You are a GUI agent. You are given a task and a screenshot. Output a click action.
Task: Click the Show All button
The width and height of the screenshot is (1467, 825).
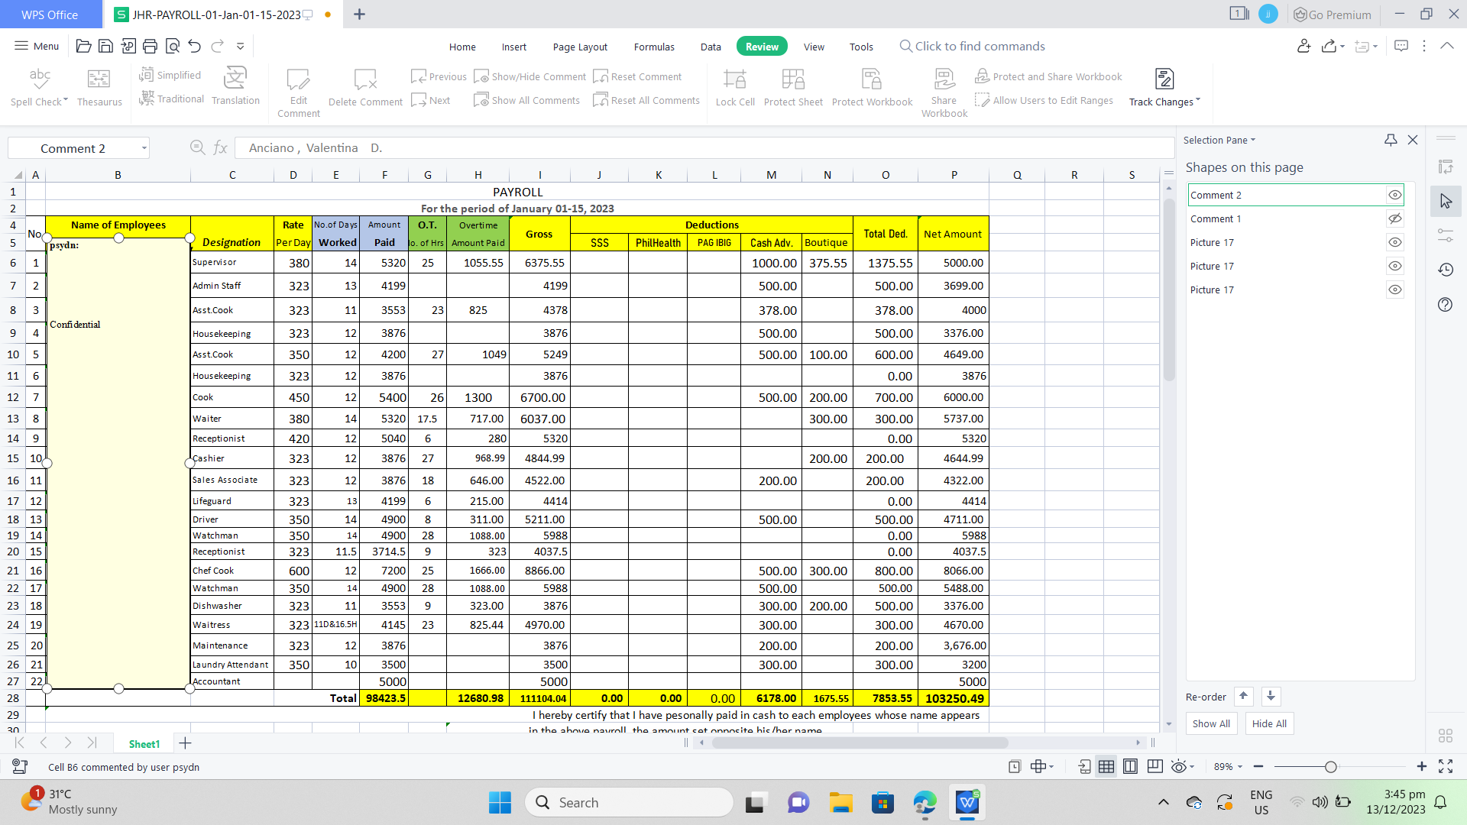pyautogui.click(x=1211, y=723)
